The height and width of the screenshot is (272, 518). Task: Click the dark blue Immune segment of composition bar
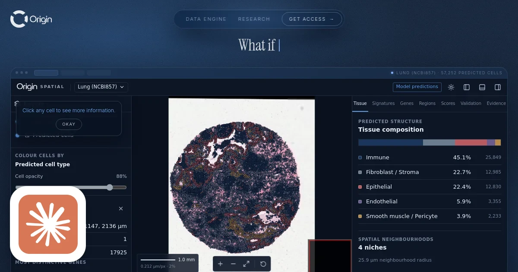(x=391, y=142)
